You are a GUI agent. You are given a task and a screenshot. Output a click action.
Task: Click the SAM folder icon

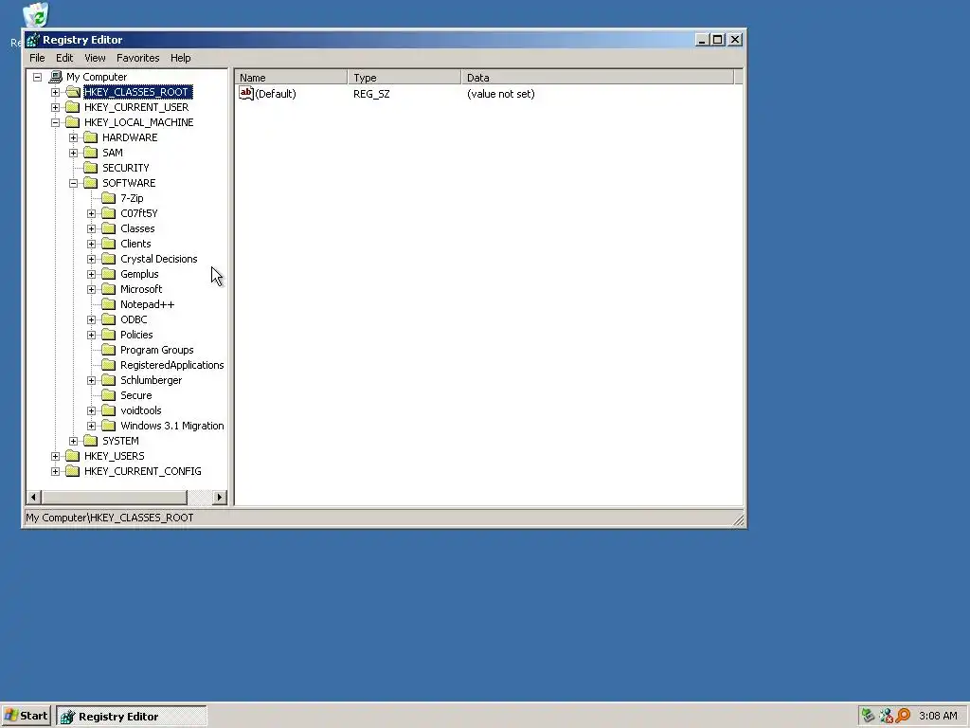[x=91, y=153]
